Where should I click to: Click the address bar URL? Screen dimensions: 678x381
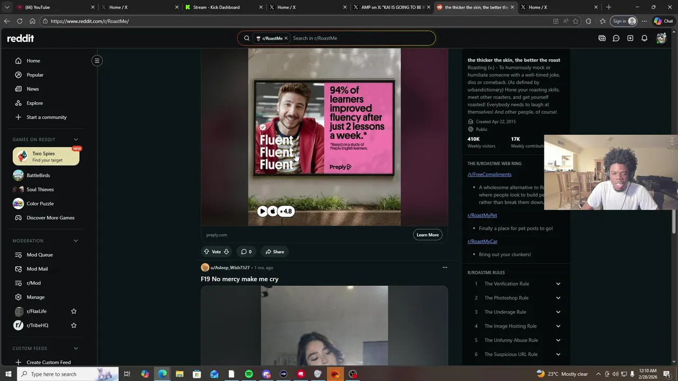click(x=90, y=21)
